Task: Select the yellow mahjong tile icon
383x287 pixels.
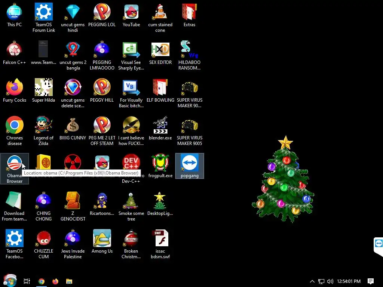Action: (43, 162)
